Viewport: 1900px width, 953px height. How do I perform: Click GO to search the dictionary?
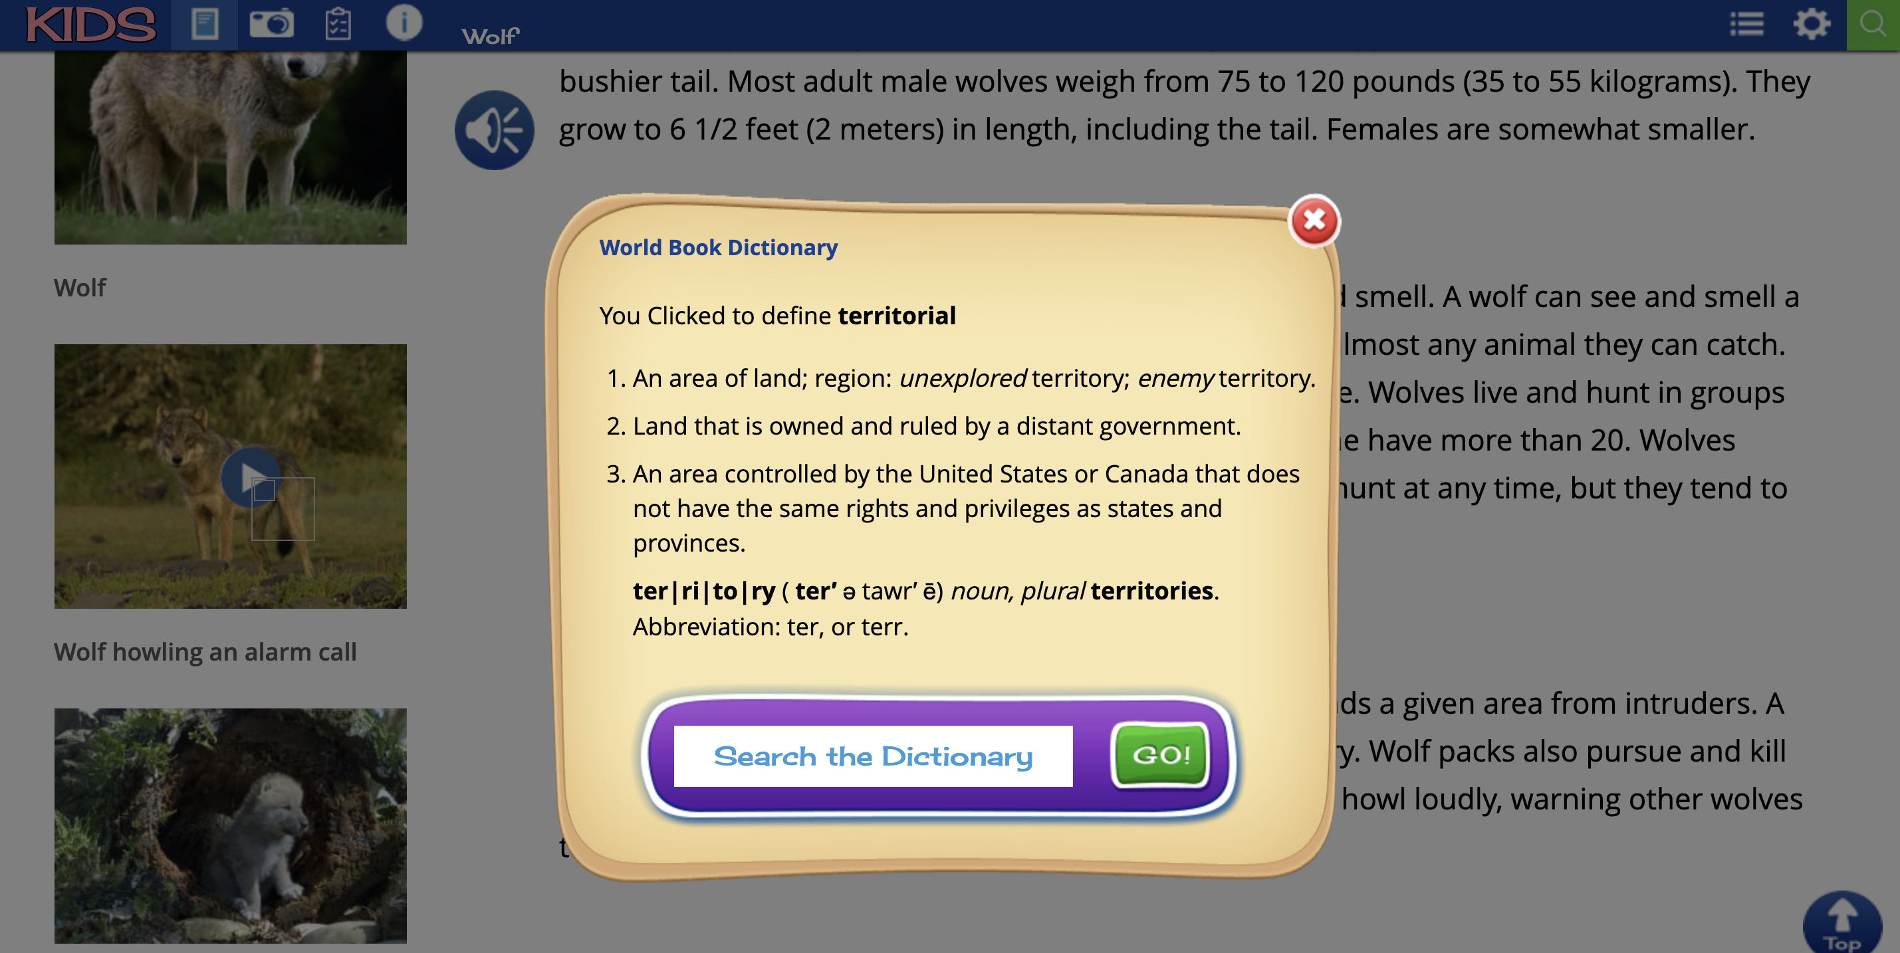click(1161, 754)
